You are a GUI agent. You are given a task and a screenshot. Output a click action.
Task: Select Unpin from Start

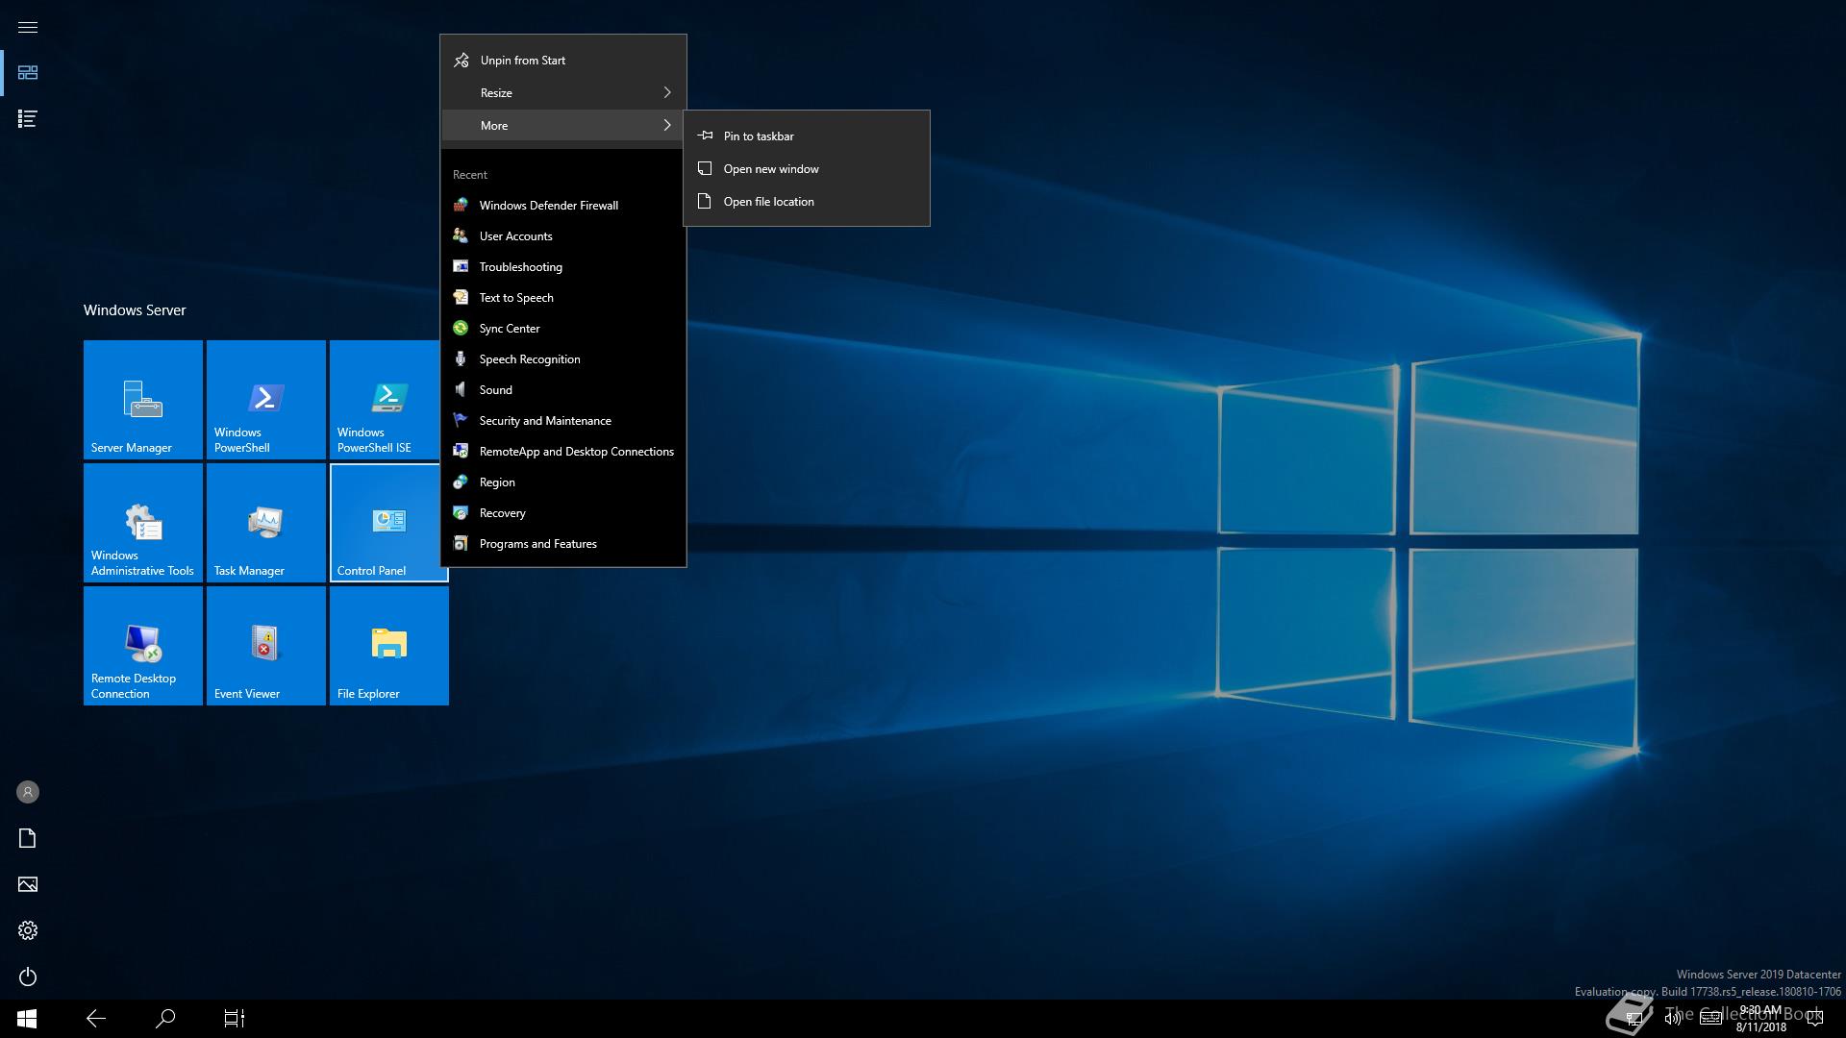point(563,60)
